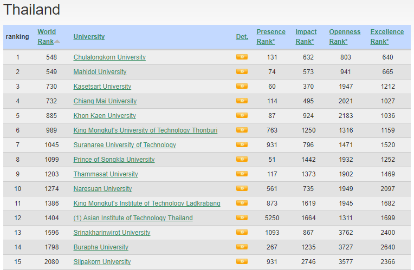Select impact rank value 370
The width and height of the screenshot is (414, 270).
[308, 87]
